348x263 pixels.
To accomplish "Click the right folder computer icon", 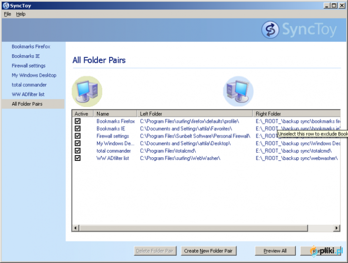I will pyautogui.click(x=238, y=91).
